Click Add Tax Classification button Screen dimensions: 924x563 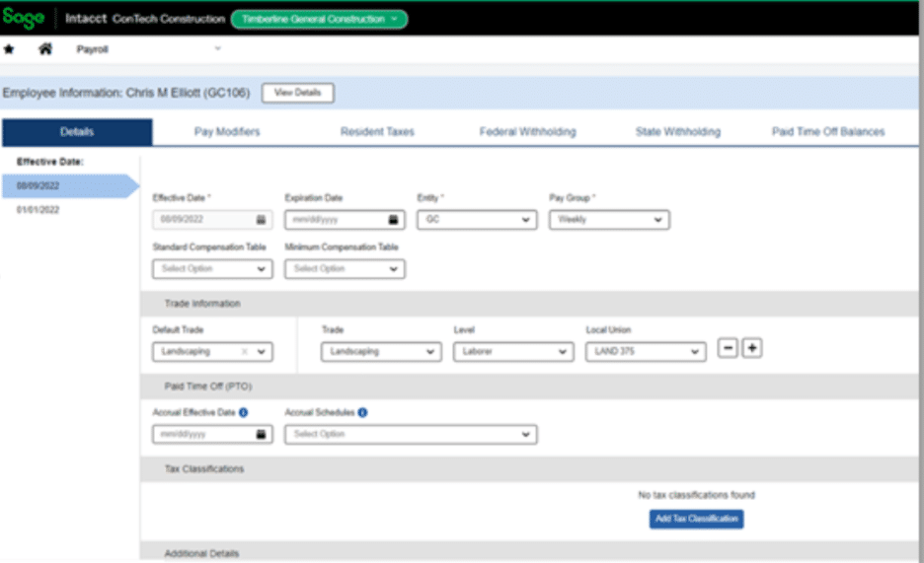click(x=696, y=519)
